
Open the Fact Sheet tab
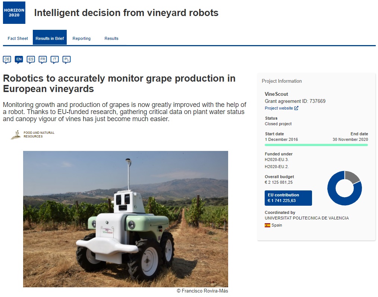[18, 38]
